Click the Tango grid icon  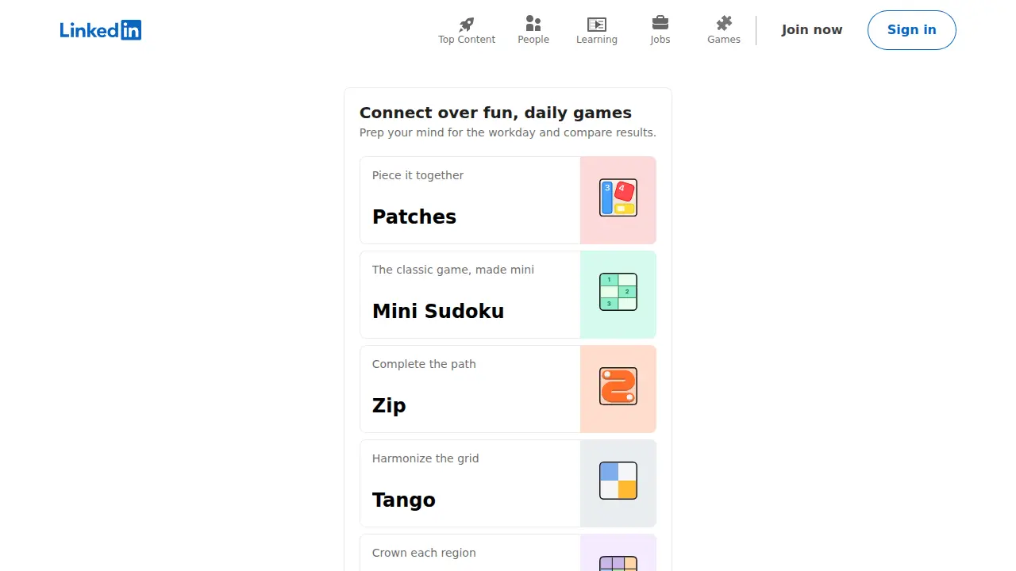(x=618, y=481)
